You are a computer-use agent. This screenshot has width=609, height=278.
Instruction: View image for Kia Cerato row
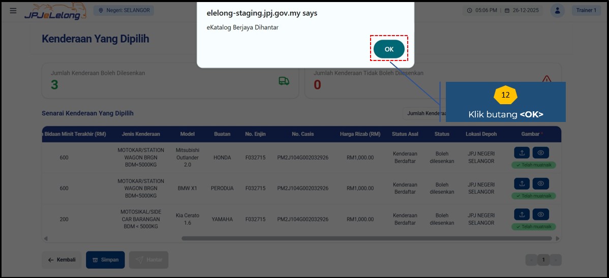(x=541, y=214)
